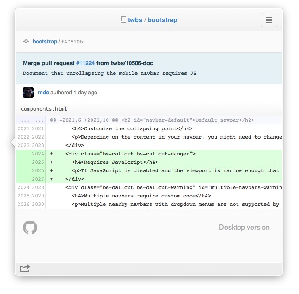Open pull request #11224 link

(85, 63)
